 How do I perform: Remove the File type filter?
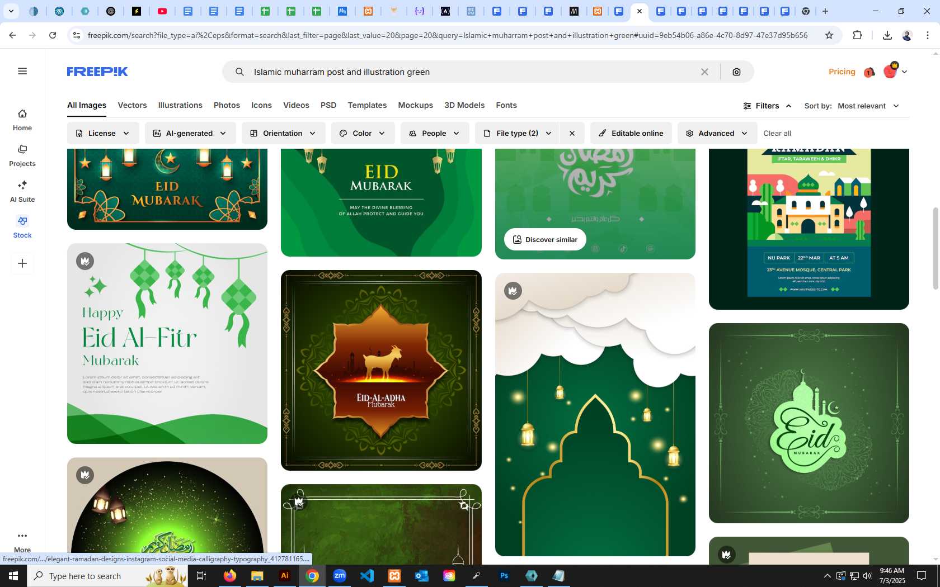(x=572, y=133)
